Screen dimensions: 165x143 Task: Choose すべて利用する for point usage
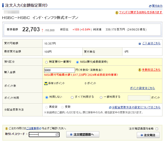pos(72,97)
